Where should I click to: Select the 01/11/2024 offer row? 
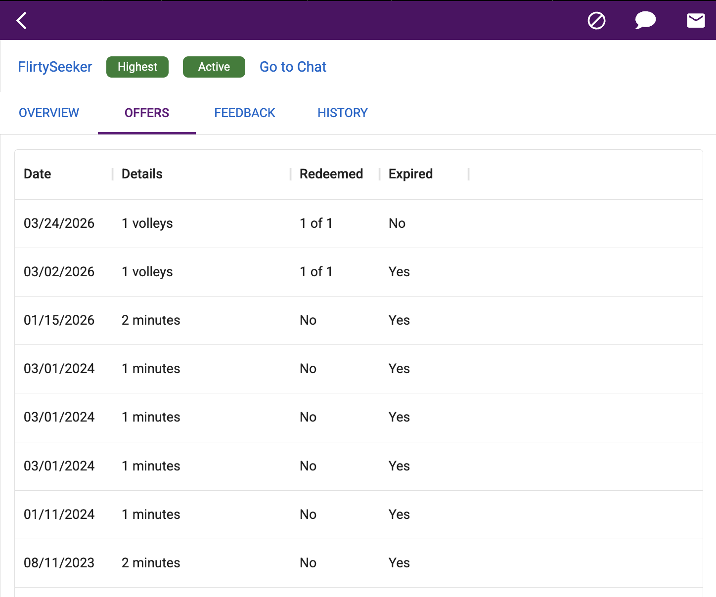click(358, 514)
